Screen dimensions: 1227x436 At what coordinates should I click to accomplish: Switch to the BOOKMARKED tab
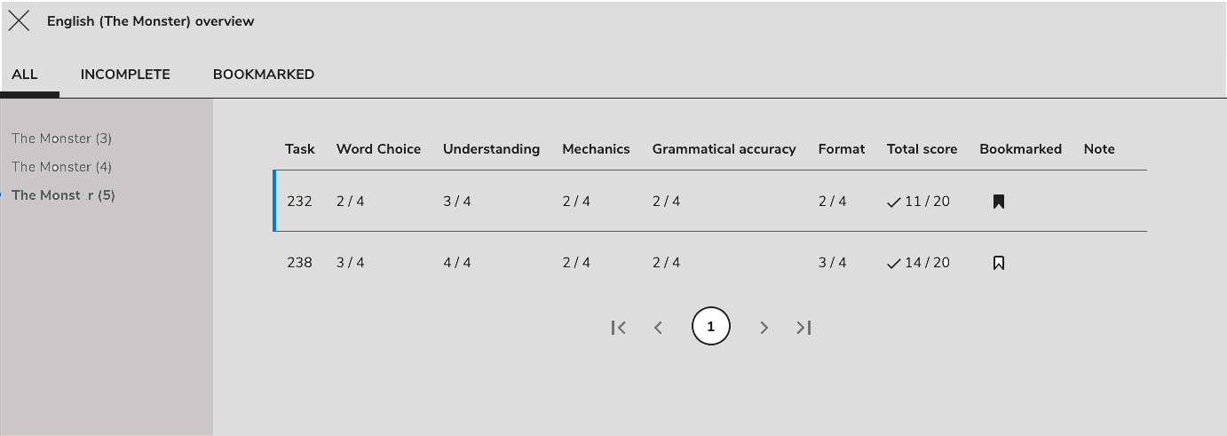tap(264, 75)
